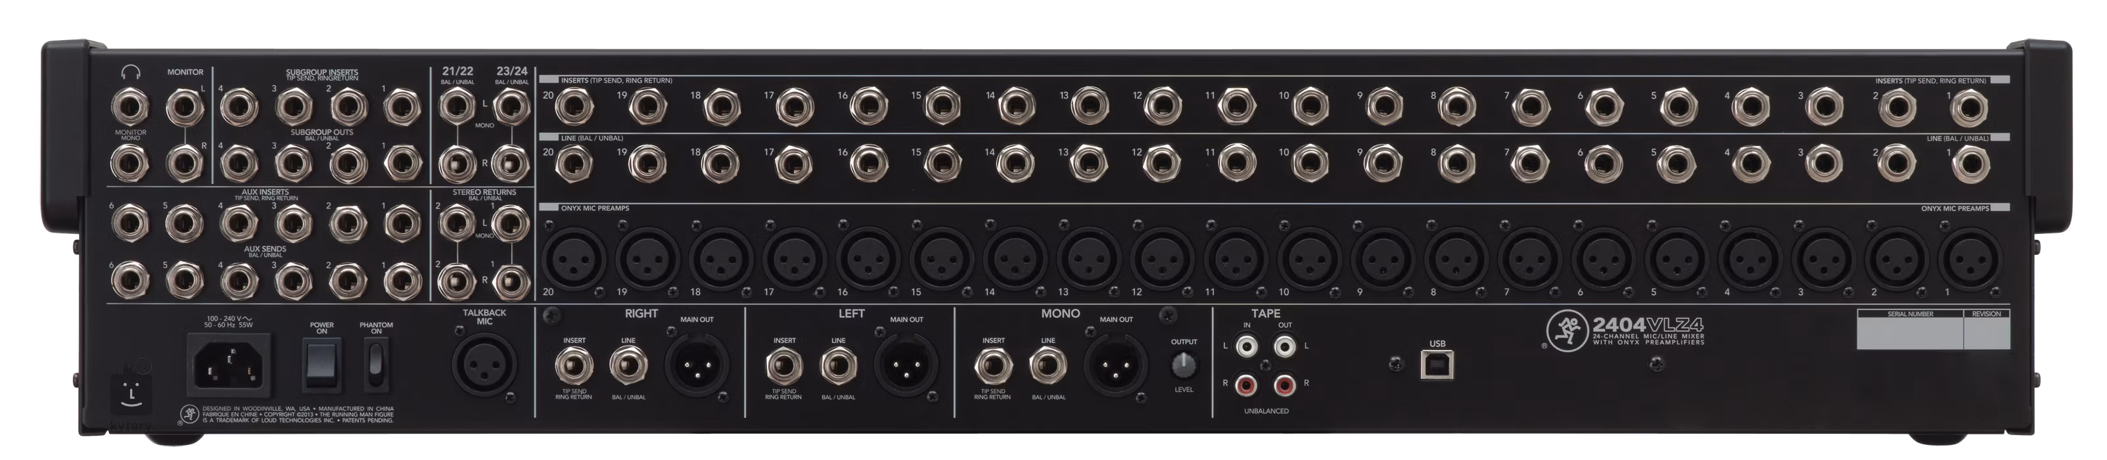Click the Subgroup Outs 1 jack
The width and height of the screenshot is (2107, 460).
coord(401,162)
